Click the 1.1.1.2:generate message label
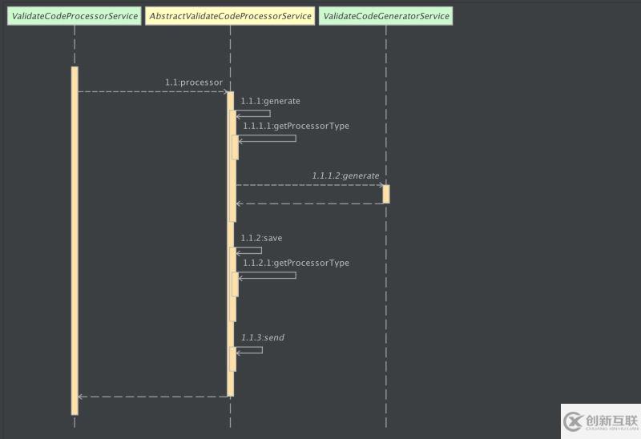 point(346,175)
